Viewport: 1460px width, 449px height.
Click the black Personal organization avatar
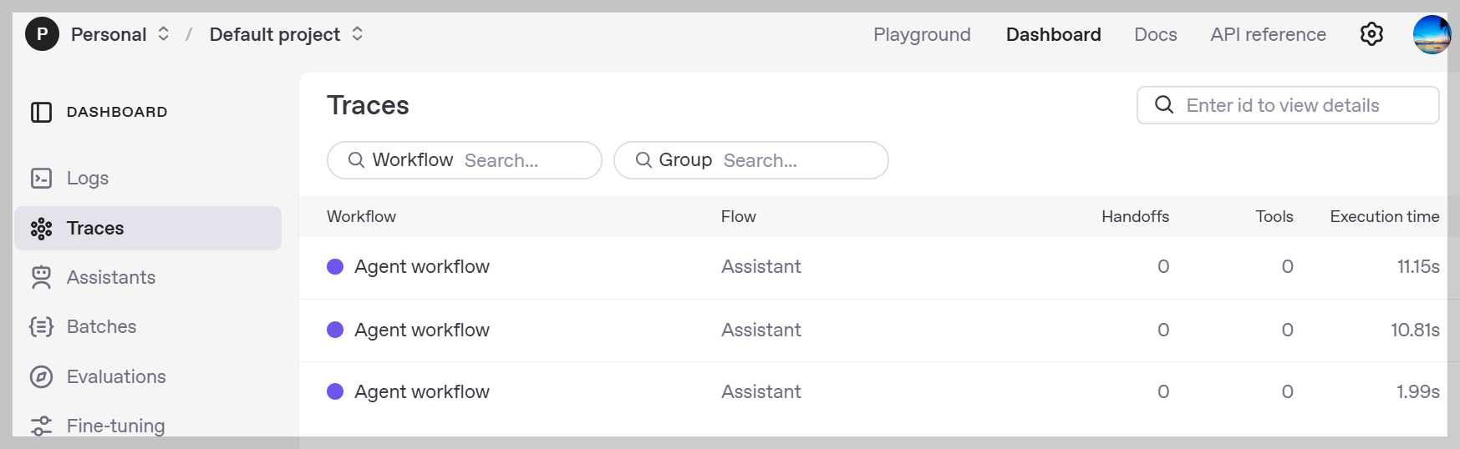coord(42,34)
